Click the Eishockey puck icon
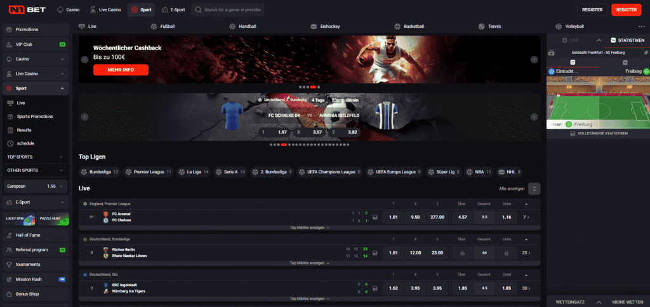Viewport: 650px width, 307px height. [x=314, y=27]
